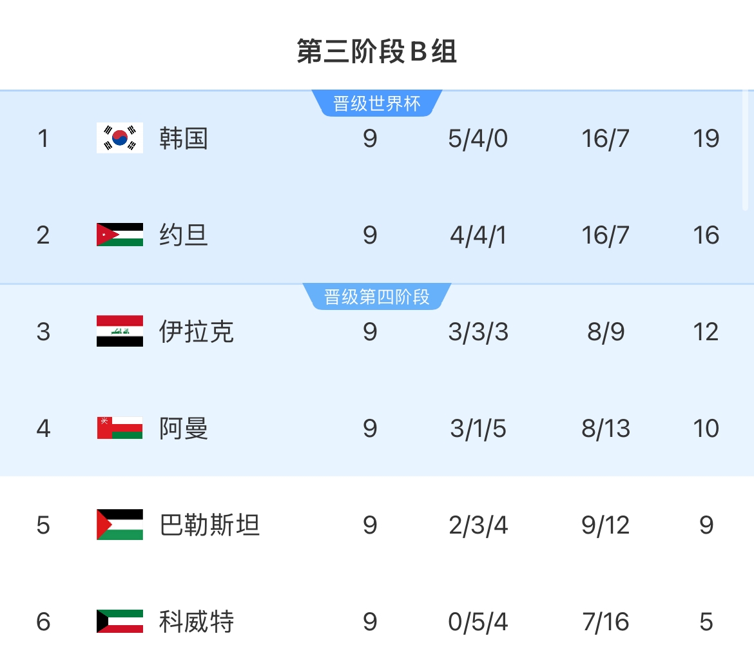
Task: Click the 晋级世界杯 qualification label
Action: pos(377,103)
